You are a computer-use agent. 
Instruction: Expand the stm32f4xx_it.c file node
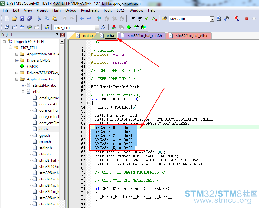23,85
